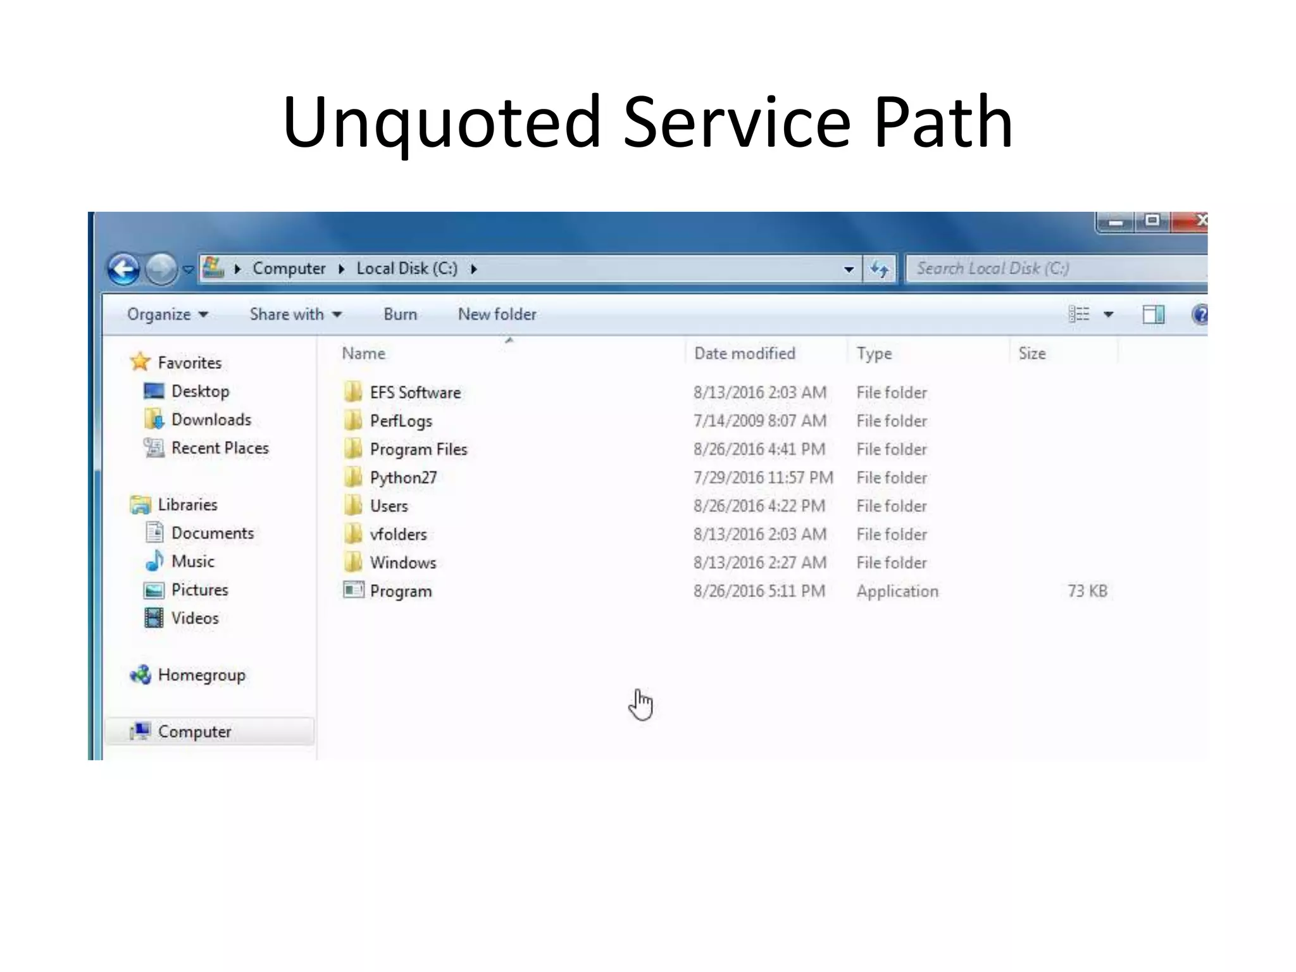
Task: Select Computer in the navigation pane
Action: 194,732
